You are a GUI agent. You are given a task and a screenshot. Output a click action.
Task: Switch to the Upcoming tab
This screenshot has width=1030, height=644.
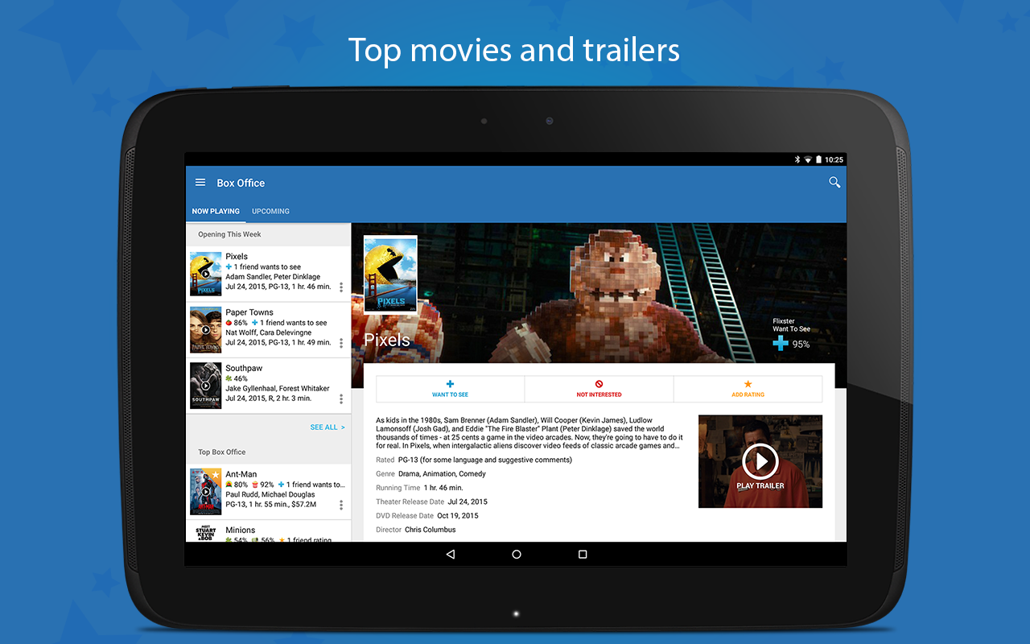[270, 211]
